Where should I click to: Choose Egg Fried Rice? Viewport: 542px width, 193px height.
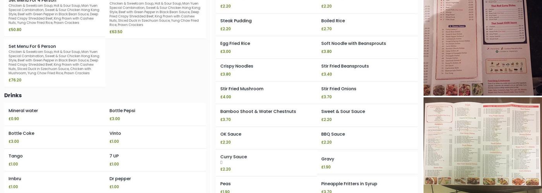[235, 44]
